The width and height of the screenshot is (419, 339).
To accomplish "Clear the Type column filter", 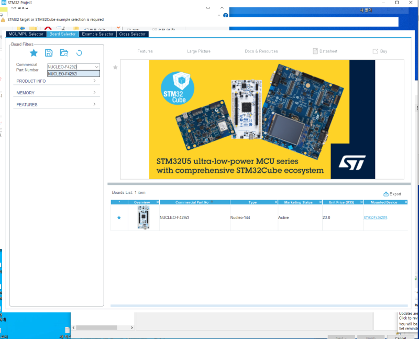I will coord(276,202).
